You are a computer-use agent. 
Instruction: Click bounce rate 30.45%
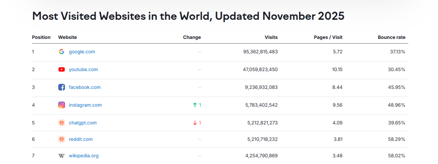397,69
